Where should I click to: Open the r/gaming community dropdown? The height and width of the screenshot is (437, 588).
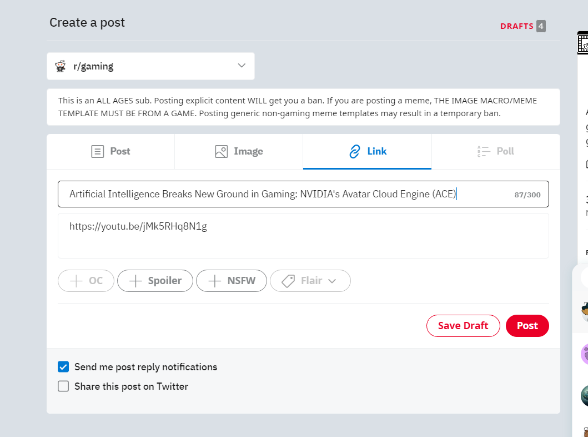click(x=150, y=66)
